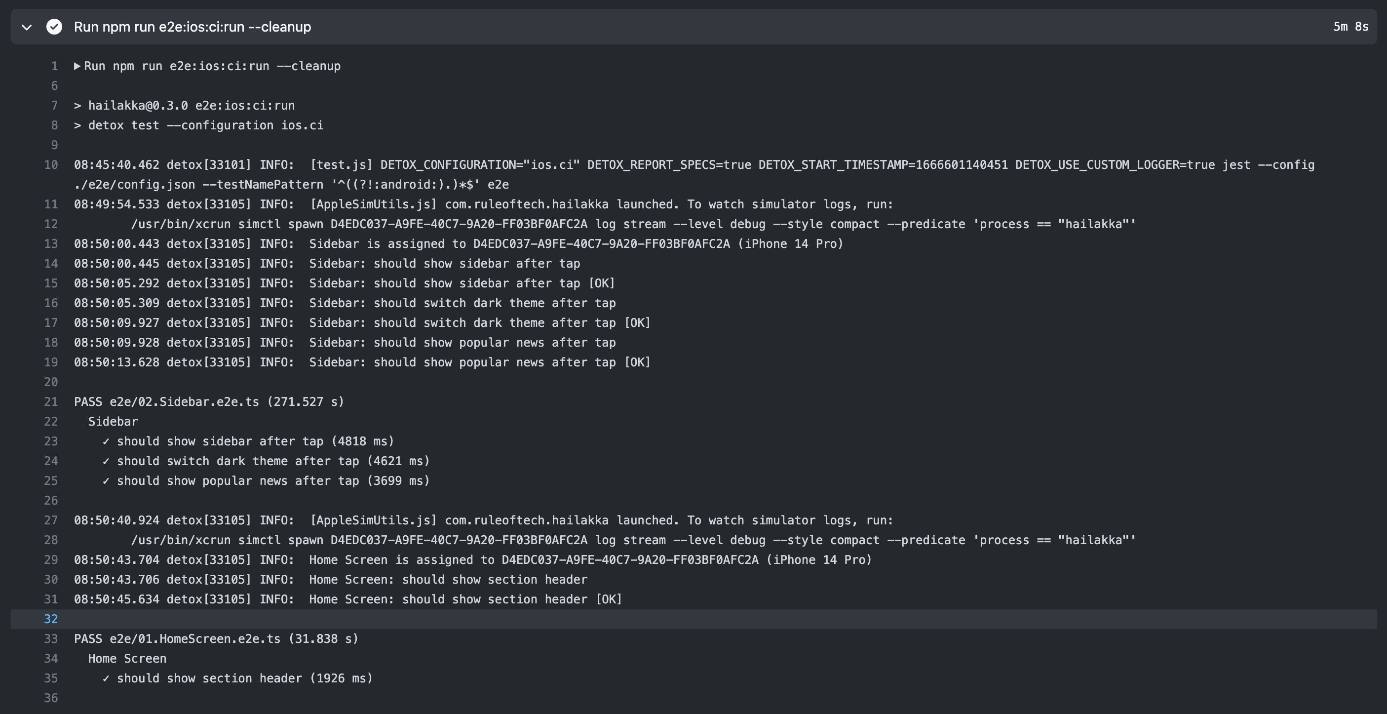Click the xcrun simctl command on line 28
Viewport: 1387px width, 714px height.
633,540
